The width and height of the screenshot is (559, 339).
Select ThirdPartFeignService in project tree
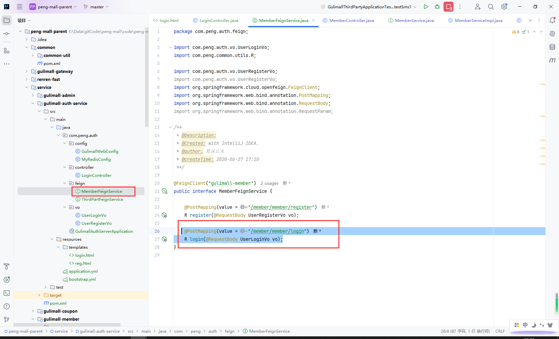point(102,199)
